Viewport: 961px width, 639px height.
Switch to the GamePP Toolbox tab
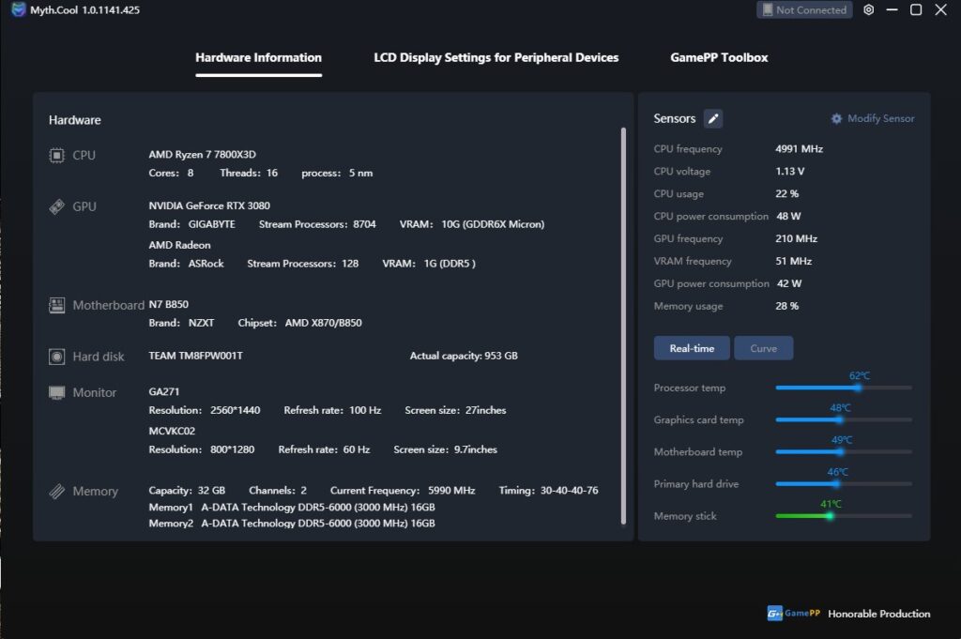coord(719,57)
